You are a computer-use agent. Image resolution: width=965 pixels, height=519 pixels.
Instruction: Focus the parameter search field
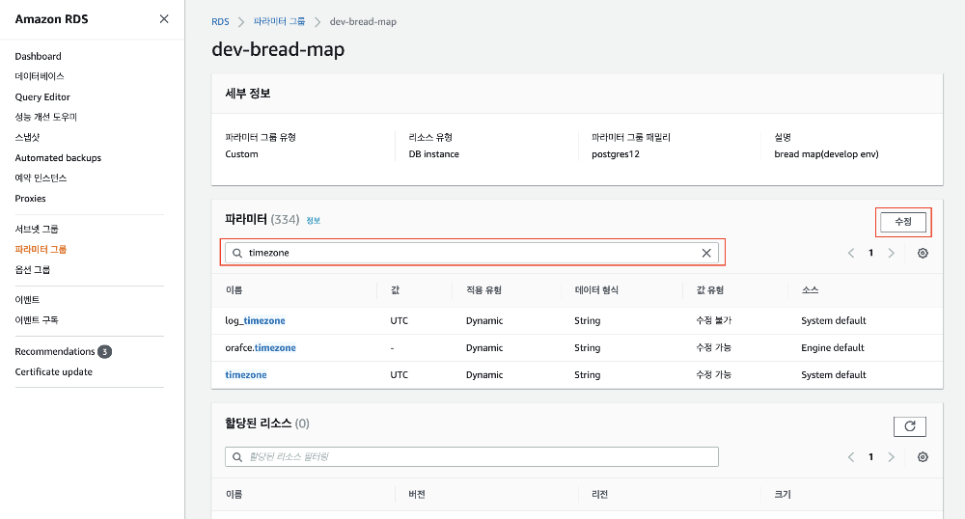(472, 253)
